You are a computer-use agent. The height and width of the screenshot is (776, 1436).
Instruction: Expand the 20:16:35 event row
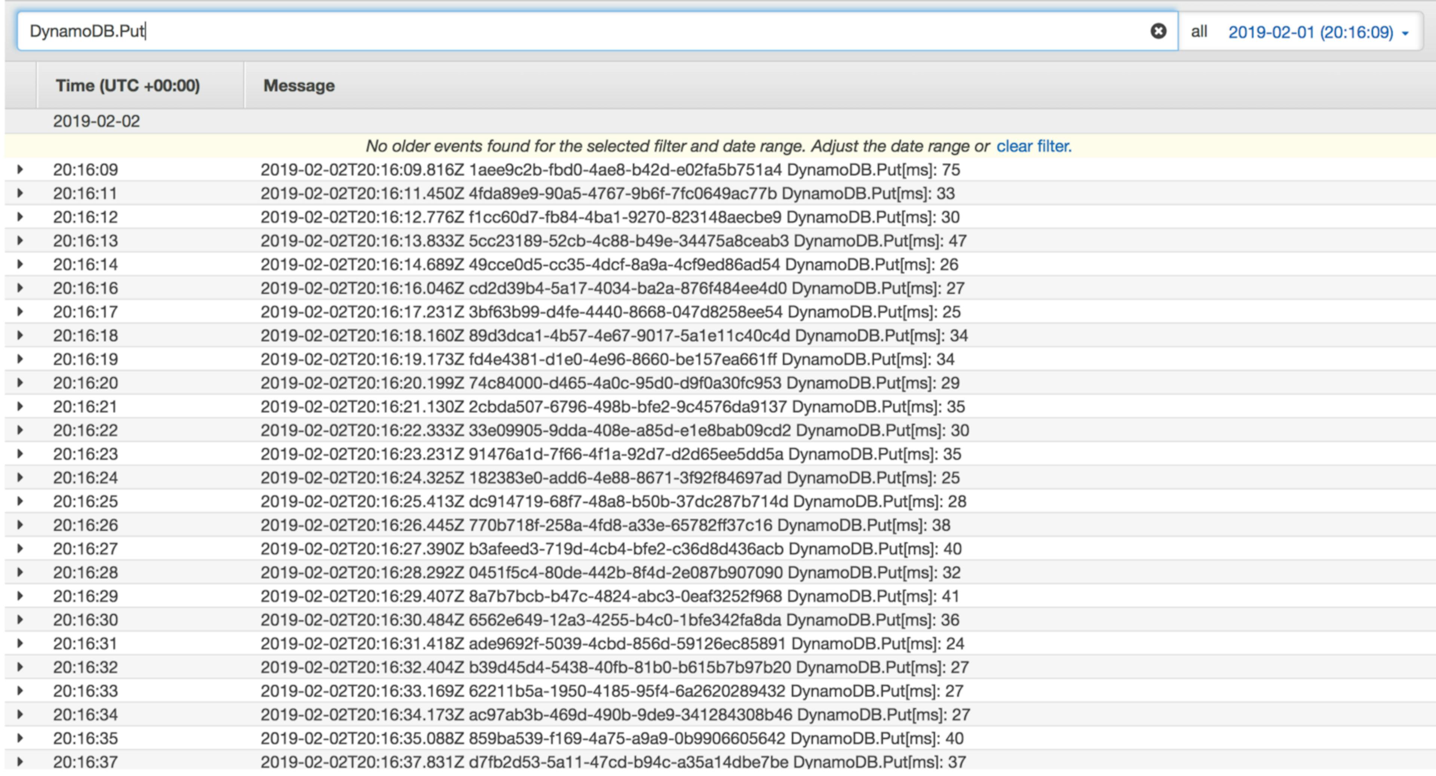pos(20,738)
